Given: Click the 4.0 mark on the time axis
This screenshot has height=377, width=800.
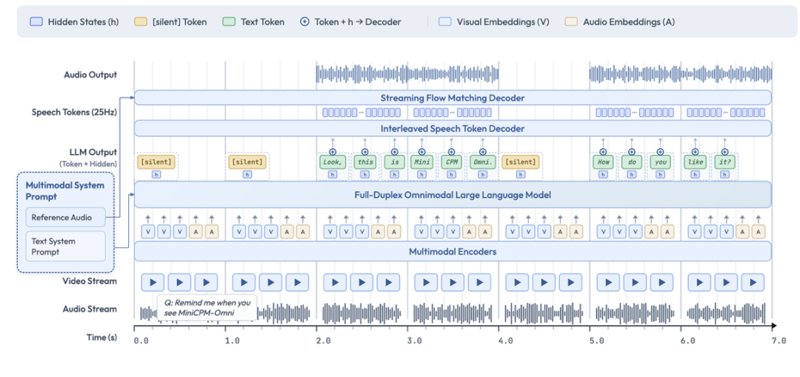Looking at the screenshot, I should [x=505, y=341].
